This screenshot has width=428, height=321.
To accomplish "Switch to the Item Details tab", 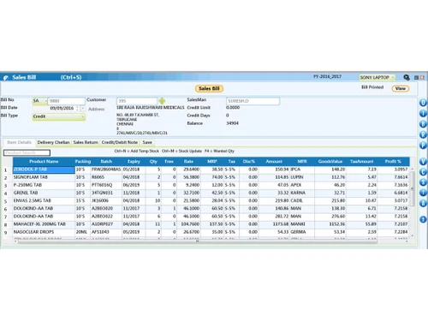I will 19,142.
